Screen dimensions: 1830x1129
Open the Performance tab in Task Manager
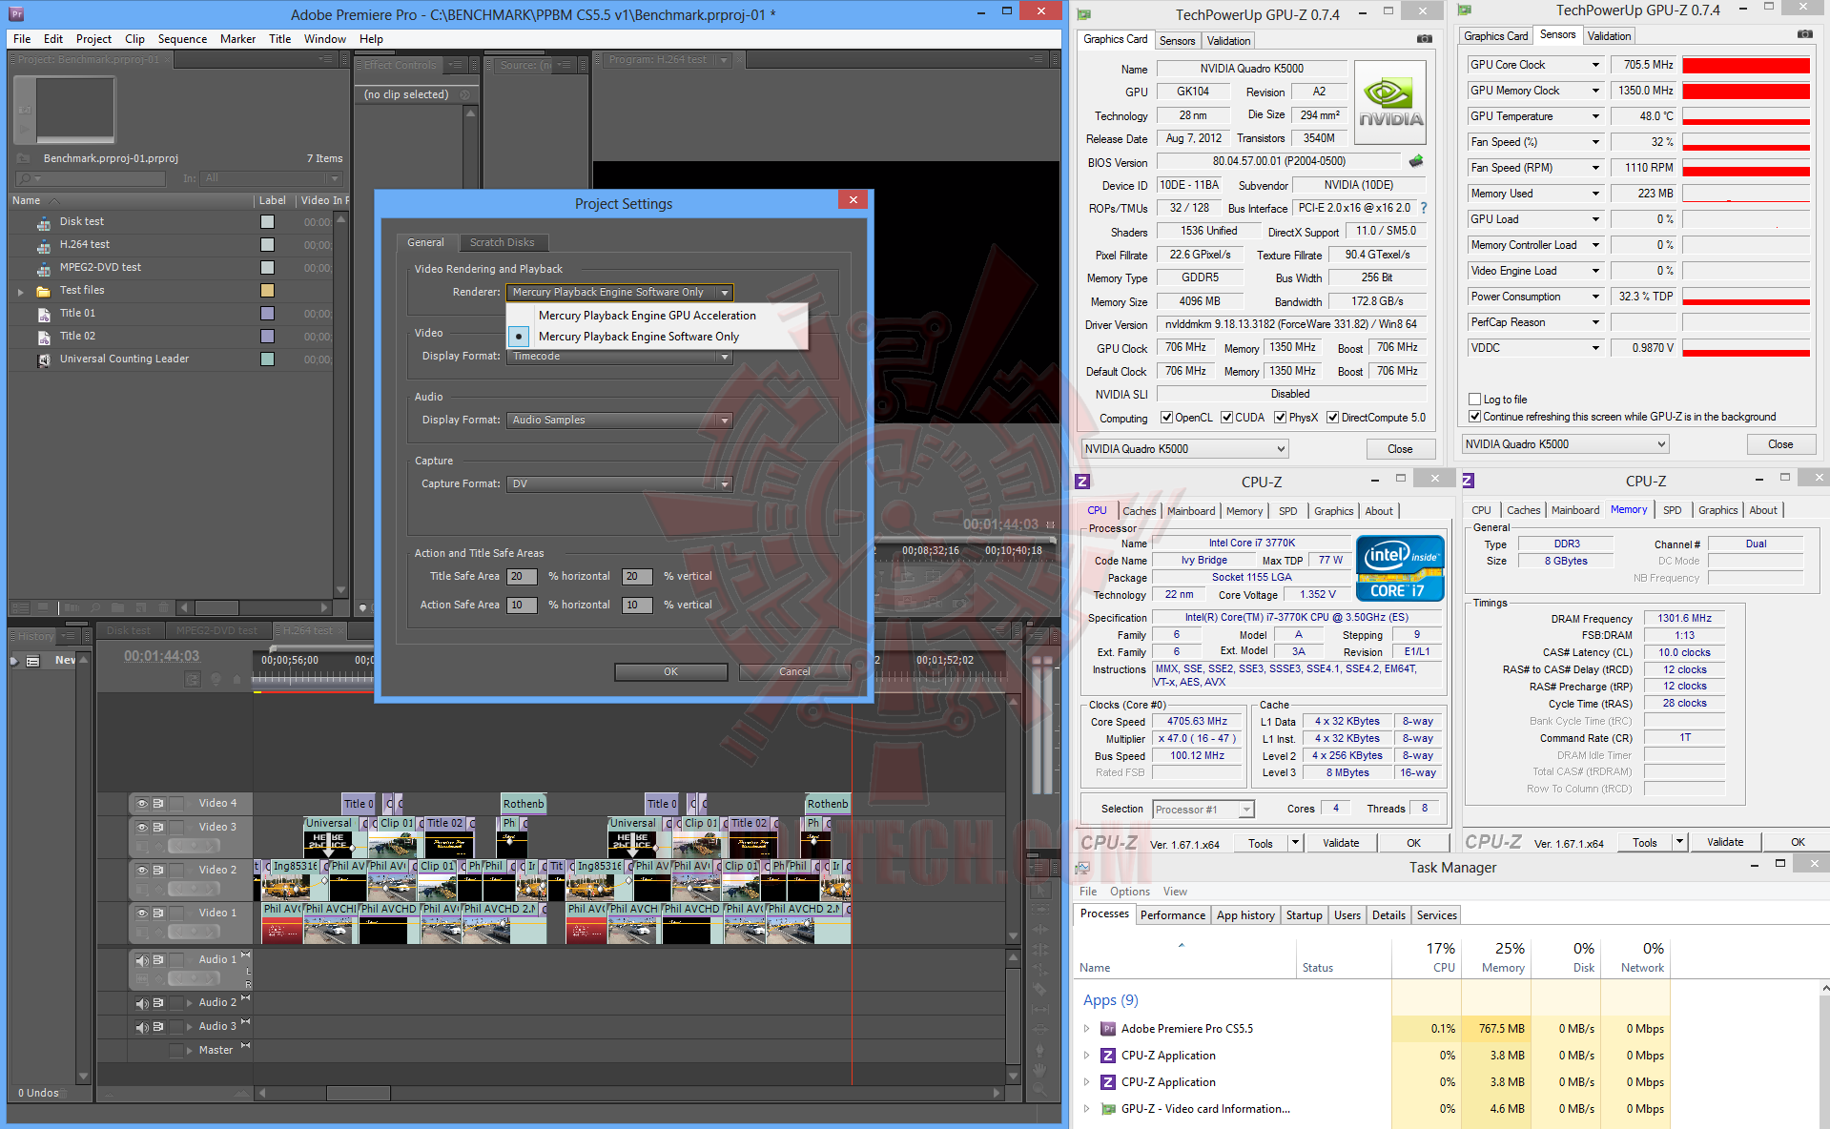point(1173,915)
